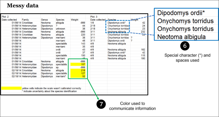Screen dimensions: 219x117
Task: Select the 02/18/14 date in the Cricetidae row
Action: 17,70
